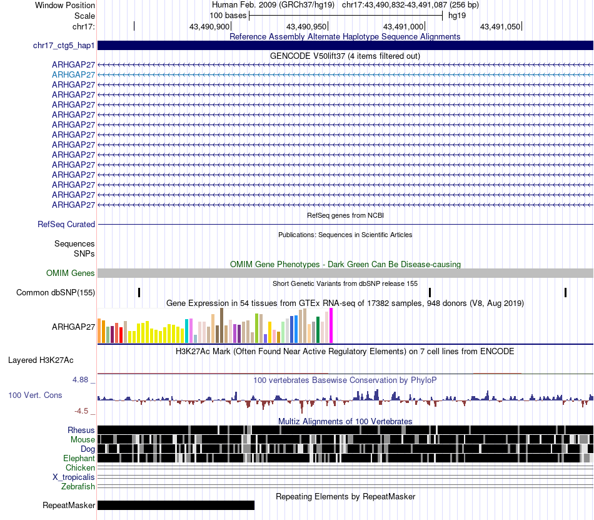The height and width of the screenshot is (520, 594).
Task: Click the GENCODE V50lift37 track title
Action: tap(345, 56)
